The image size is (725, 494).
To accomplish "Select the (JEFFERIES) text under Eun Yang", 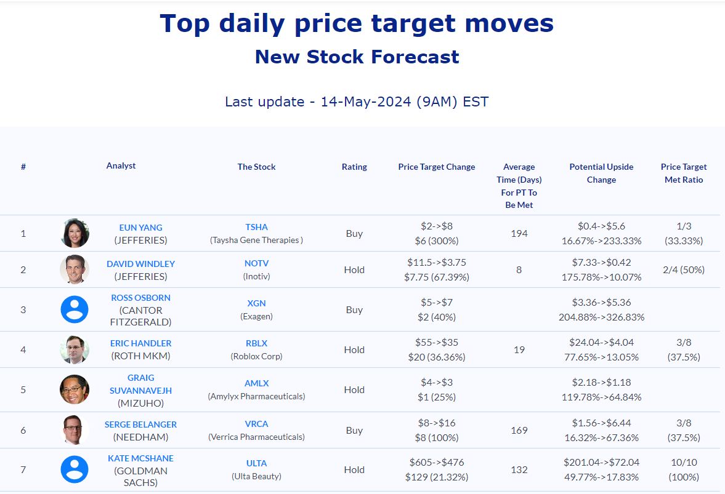I will [x=140, y=240].
